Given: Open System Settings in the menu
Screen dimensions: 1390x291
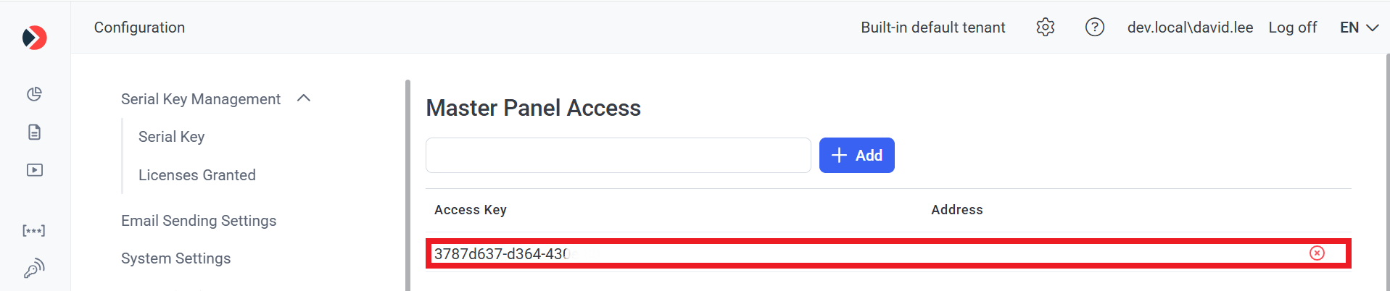Looking at the screenshot, I should coord(175,258).
